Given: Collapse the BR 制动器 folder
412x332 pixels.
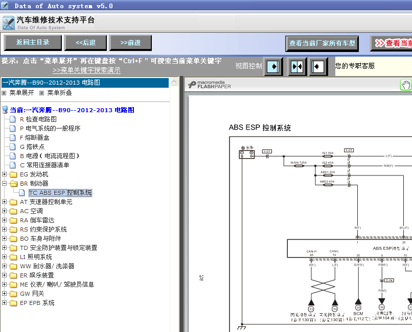Looking at the screenshot, I should (x=4, y=183).
